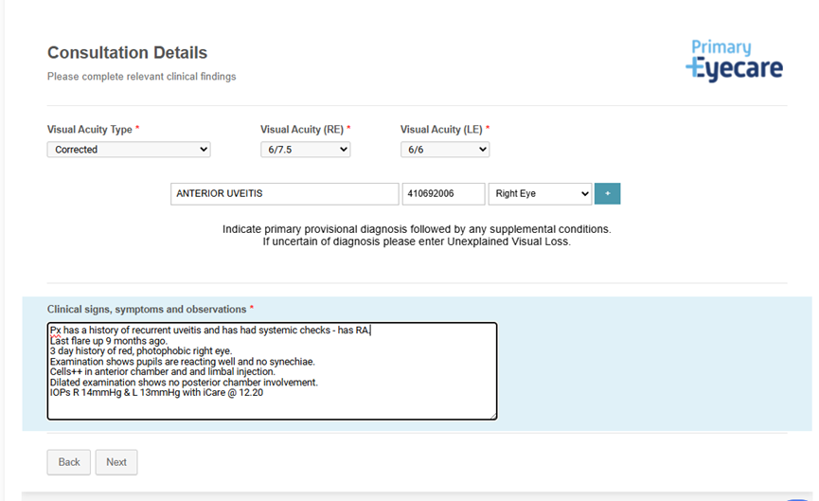Go back with the Back button
Viewport: 819px width, 501px height.
click(x=69, y=462)
